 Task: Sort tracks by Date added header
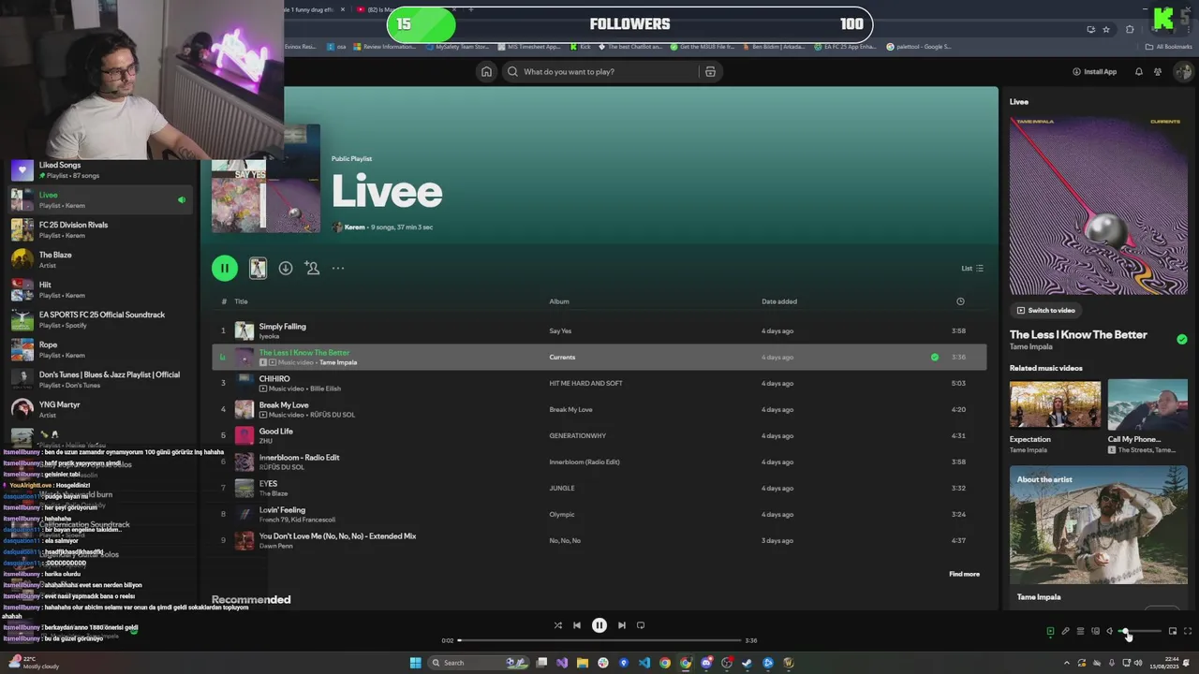pyautogui.click(x=779, y=301)
